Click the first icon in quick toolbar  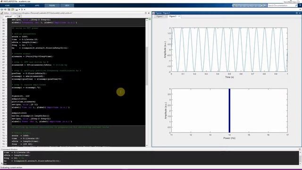[2, 9]
